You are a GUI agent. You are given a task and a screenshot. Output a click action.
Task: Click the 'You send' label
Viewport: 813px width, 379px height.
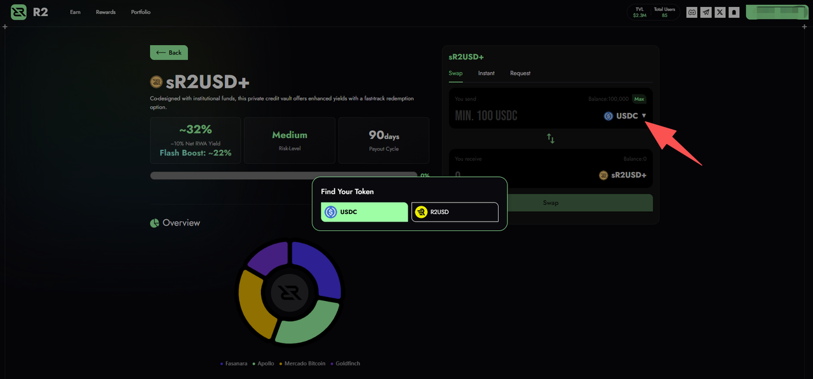pos(466,99)
